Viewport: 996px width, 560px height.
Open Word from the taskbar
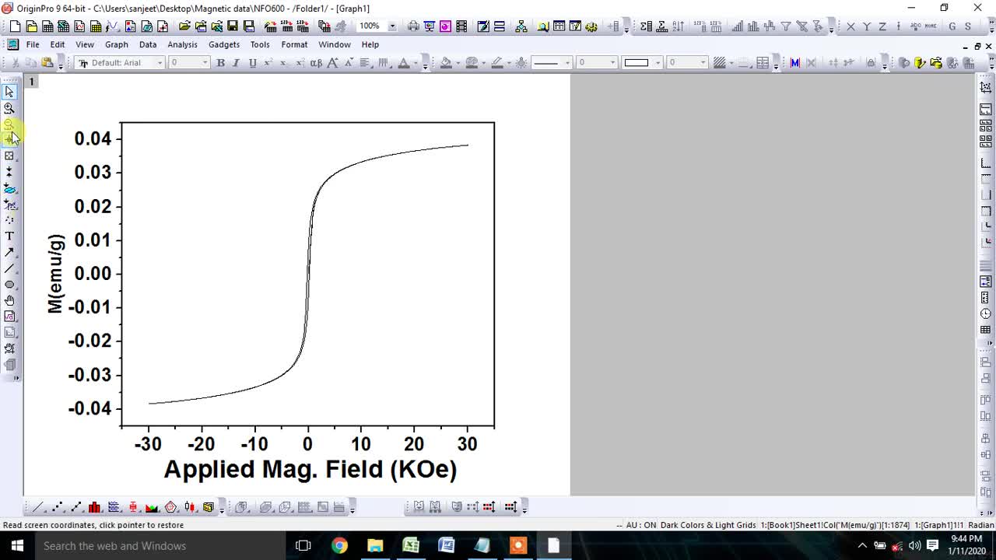click(447, 546)
